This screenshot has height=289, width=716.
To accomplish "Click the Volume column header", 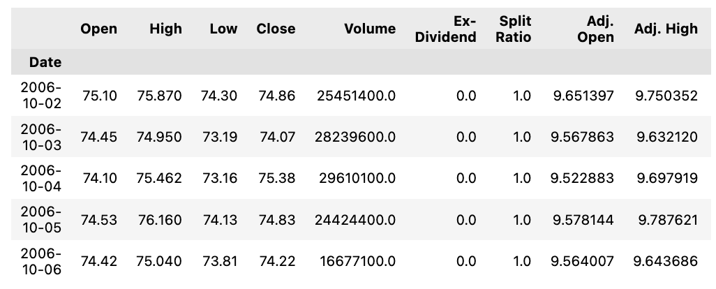I will coord(370,29).
